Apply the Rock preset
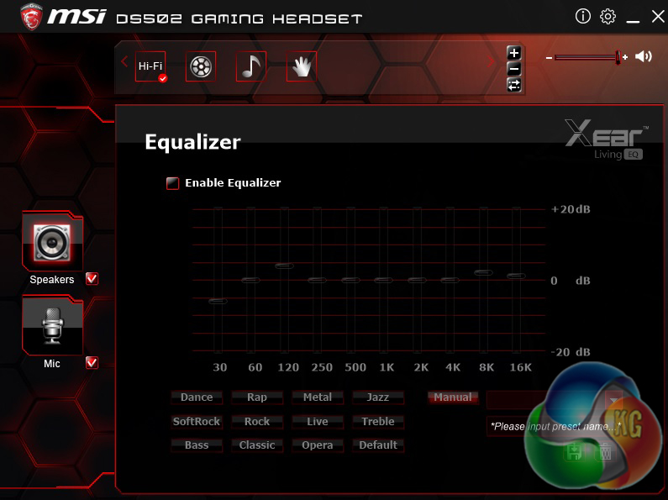The width and height of the screenshot is (668, 500). 257,422
